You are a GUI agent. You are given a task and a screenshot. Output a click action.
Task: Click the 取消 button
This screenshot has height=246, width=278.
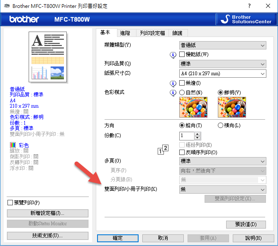(x=163, y=238)
